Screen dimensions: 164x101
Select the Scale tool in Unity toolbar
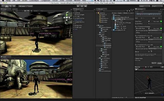(x=14, y=6)
